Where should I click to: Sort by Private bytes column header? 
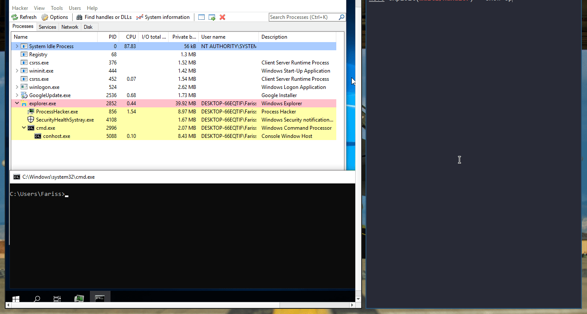pyautogui.click(x=184, y=37)
